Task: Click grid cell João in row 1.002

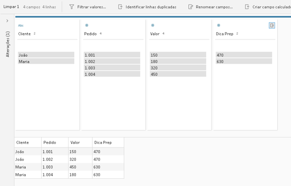Action: [x=28, y=159]
